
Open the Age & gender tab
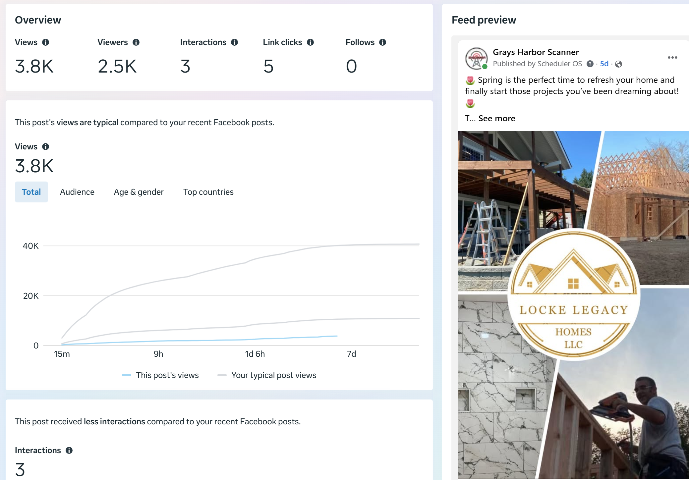point(139,192)
